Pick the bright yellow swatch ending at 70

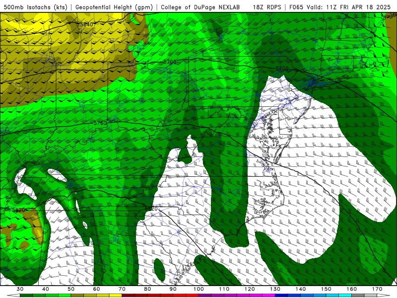pyautogui.click(x=116, y=296)
